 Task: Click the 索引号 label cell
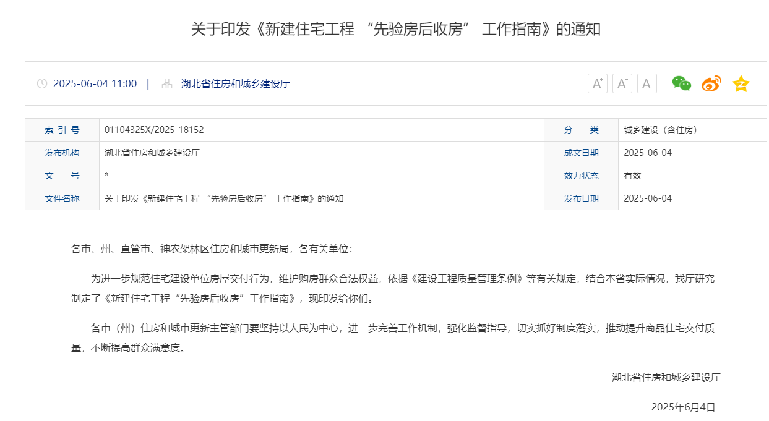click(62, 130)
